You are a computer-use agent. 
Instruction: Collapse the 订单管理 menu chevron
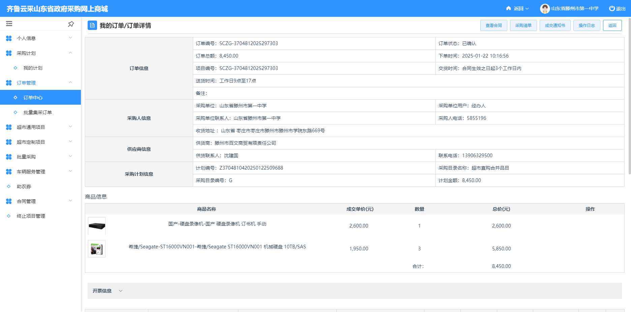pos(70,82)
